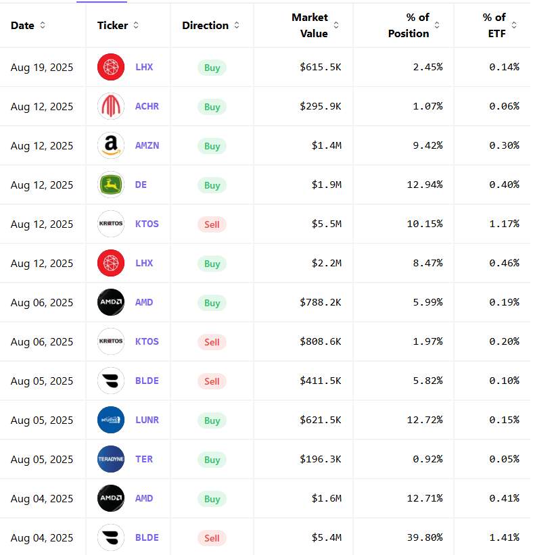Image resolution: width=533 pixels, height=555 pixels.
Task: Click the AMD logo in Aug 06 row
Action: 111,302
